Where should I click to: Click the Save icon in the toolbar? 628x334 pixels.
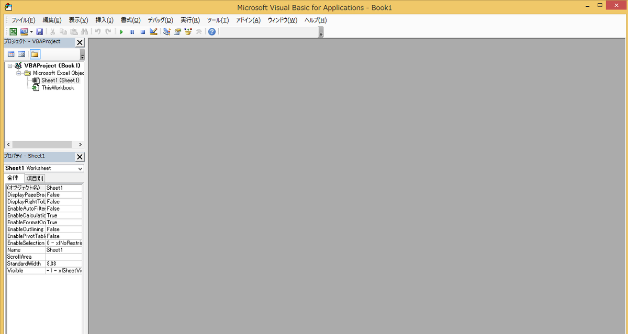coord(39,31)
